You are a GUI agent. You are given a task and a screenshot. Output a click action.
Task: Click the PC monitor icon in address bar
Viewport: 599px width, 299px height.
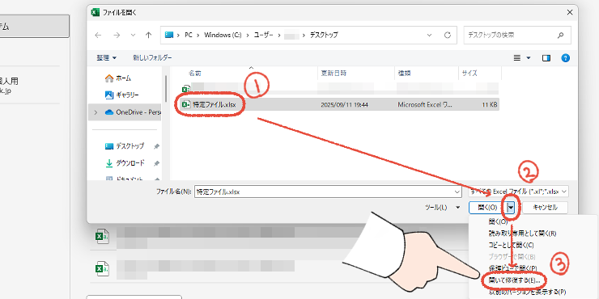coord(169,35)
